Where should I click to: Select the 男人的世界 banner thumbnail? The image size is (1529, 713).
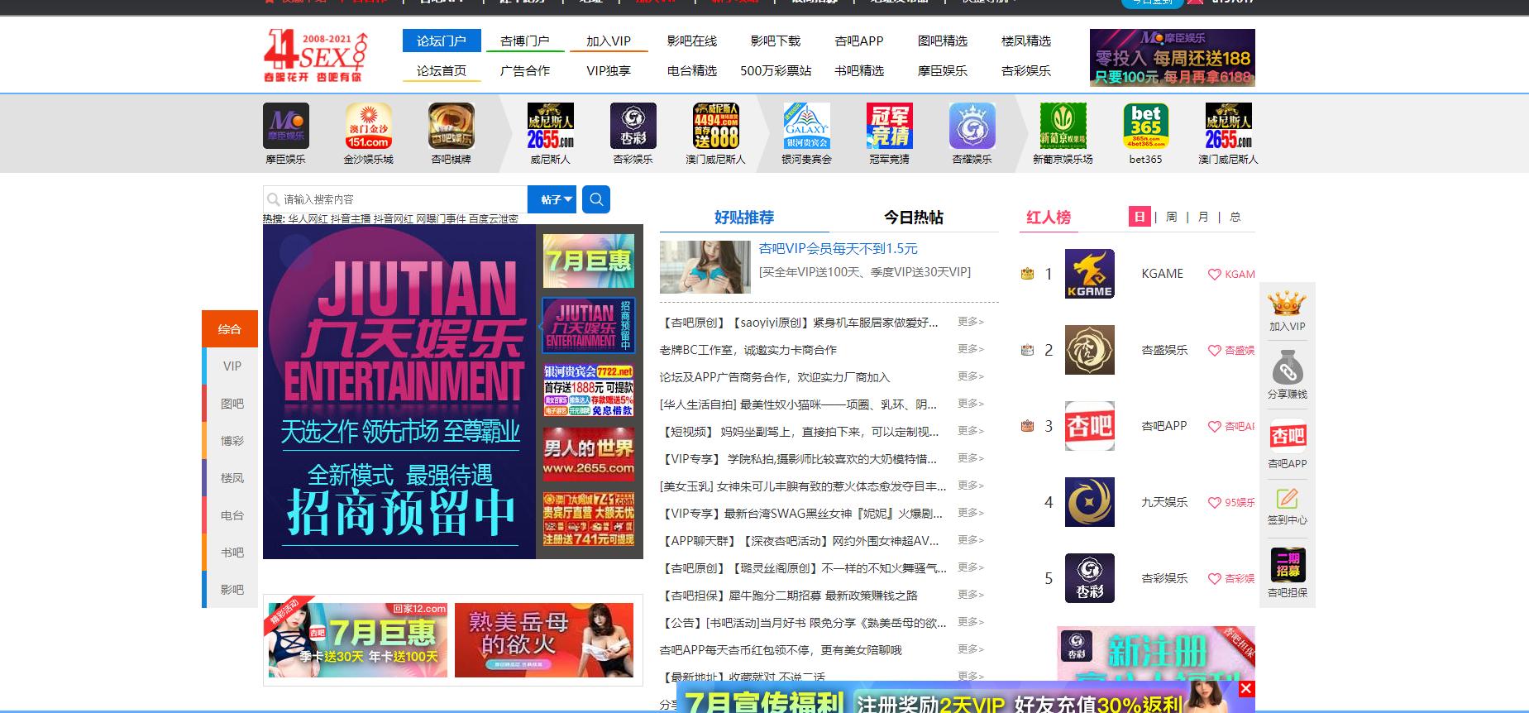click(589, 453)
